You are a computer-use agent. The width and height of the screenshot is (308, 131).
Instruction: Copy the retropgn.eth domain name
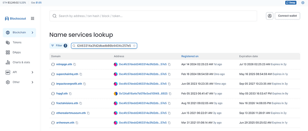click(75, 64)
